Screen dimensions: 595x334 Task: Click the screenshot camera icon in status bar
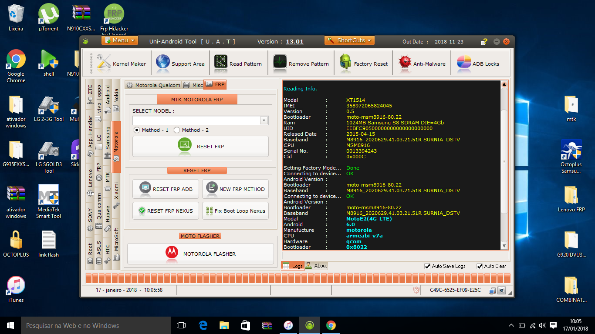point(501,290)
